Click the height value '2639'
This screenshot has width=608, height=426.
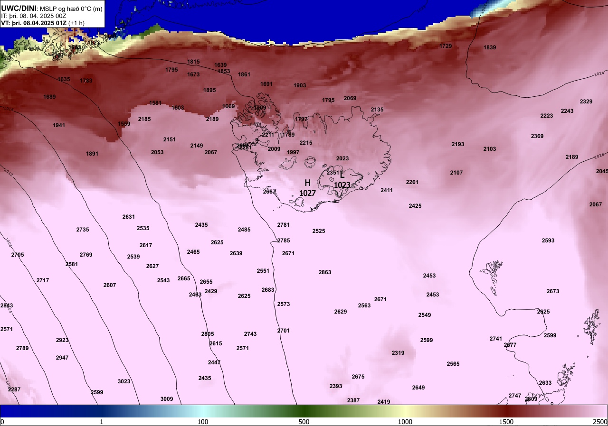coord(236,253)
